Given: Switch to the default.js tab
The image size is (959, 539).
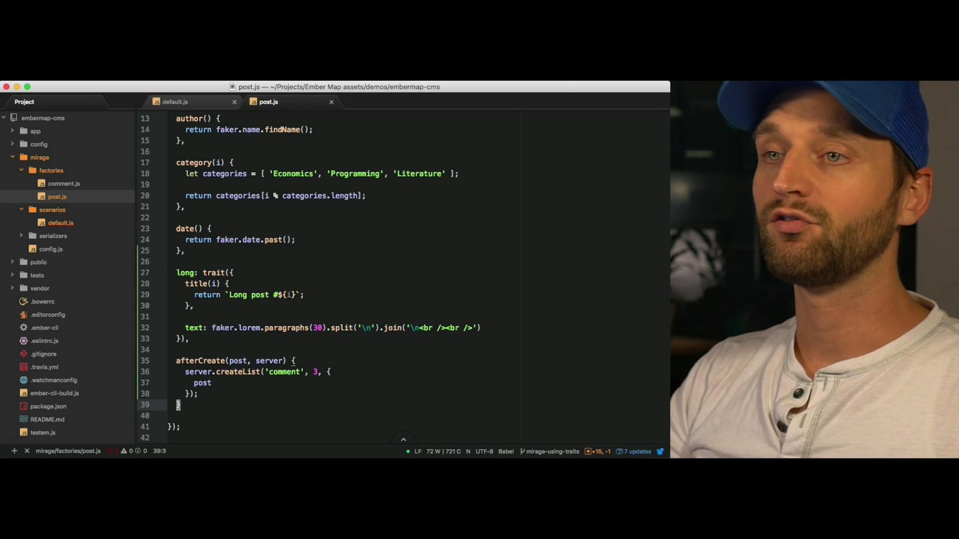Looking at the screenshot, I should (175, 102).
